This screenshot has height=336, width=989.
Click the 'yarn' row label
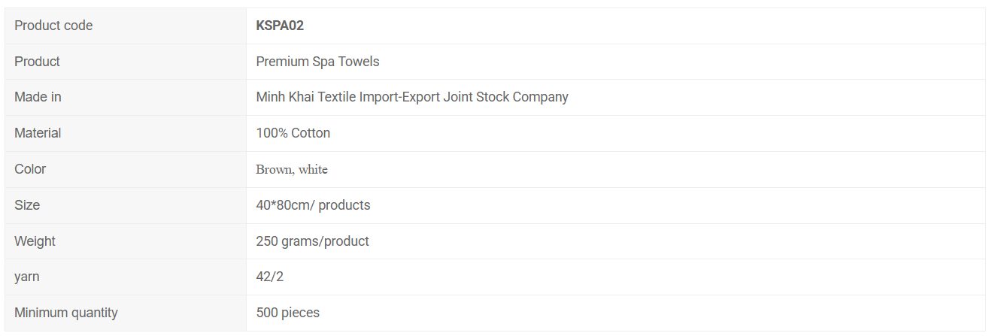27,277
